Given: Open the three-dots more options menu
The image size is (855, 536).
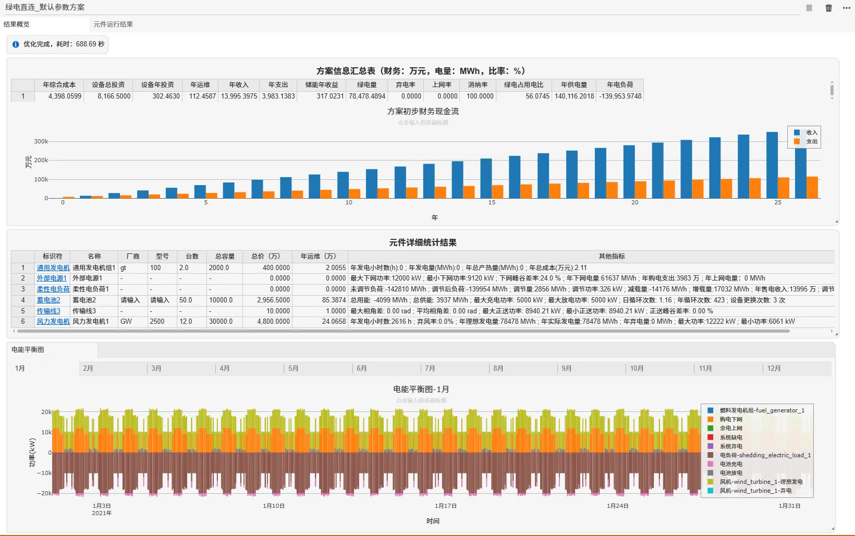Looking at the screenshot, I should [847, 8].
